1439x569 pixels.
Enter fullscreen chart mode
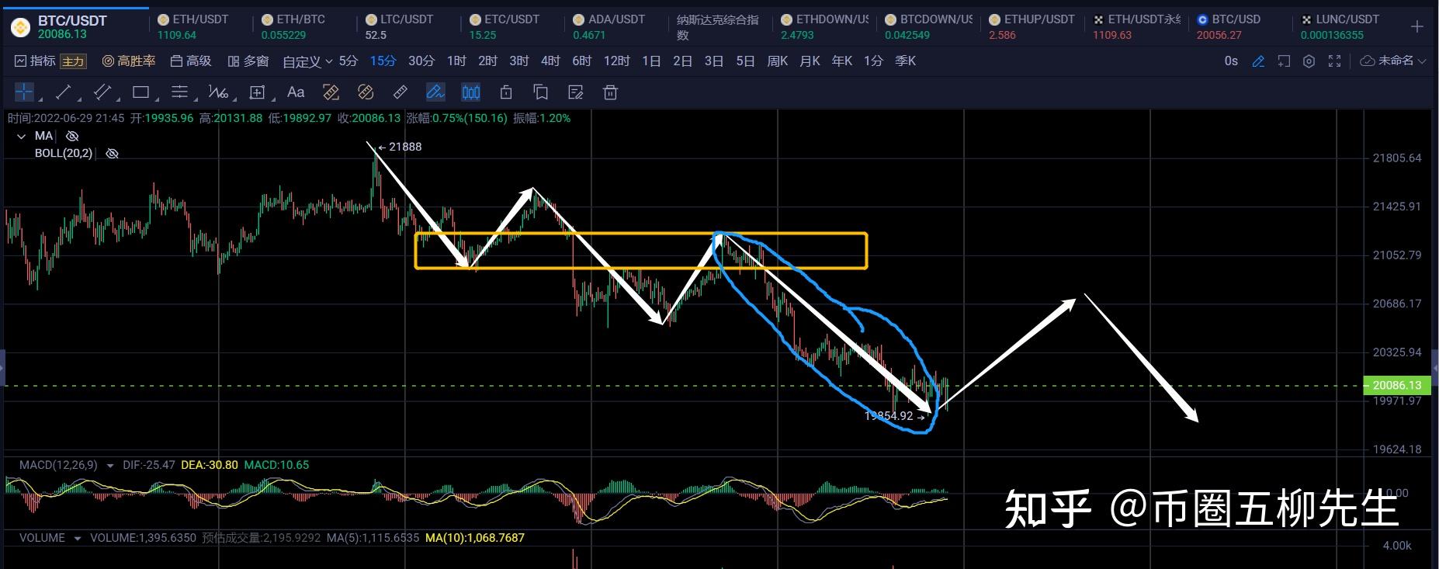click(1335, 61)
